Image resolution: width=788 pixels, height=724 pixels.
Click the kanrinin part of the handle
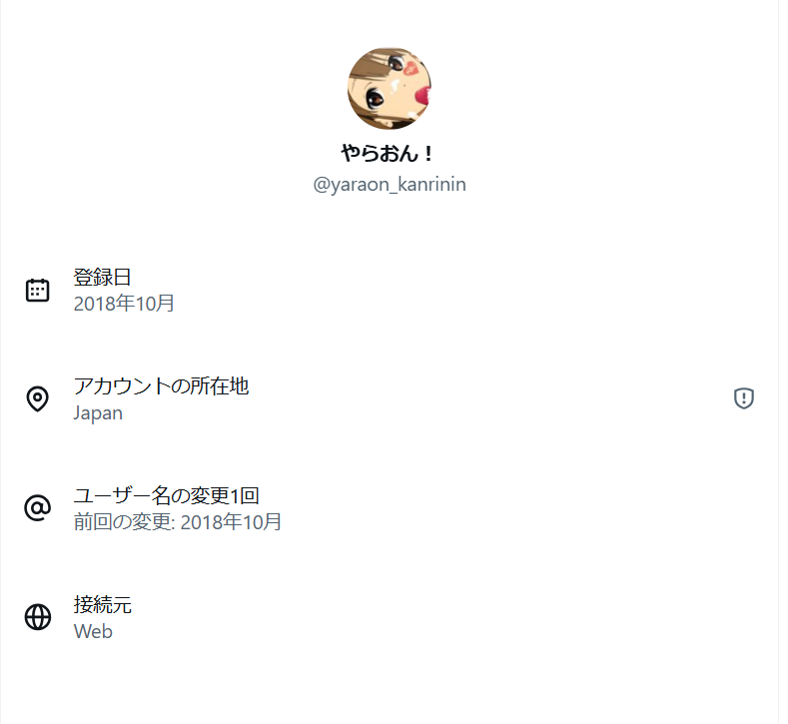point(430,185)
